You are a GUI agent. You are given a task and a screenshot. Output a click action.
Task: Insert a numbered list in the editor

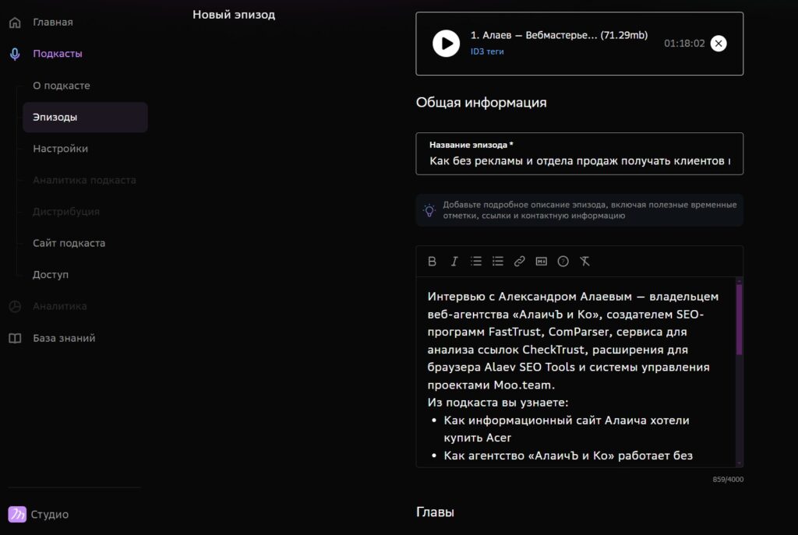[x=498, y=262]
